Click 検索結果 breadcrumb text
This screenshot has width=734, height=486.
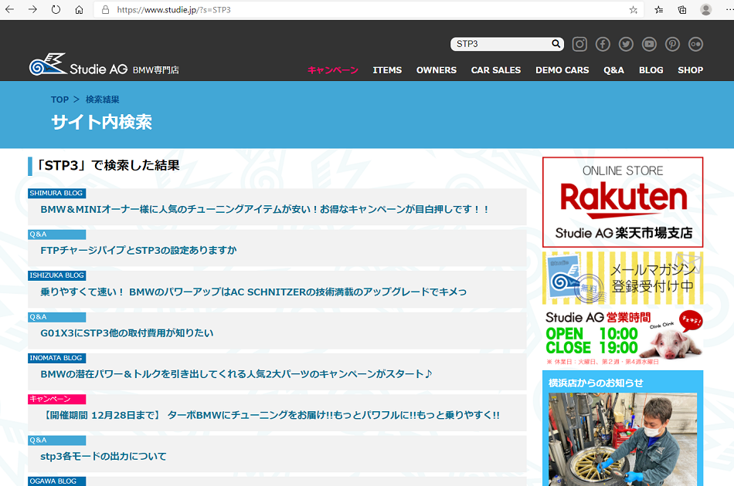point(103,100)
